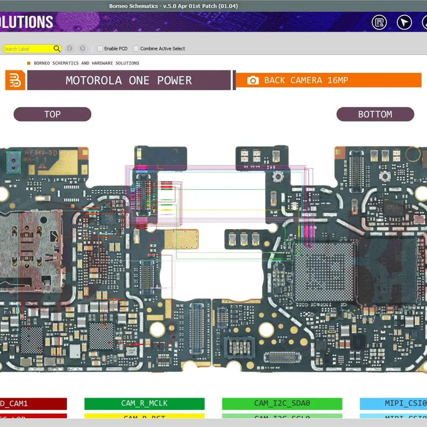Image resolution: width=427 pixels, height=427 pixels.
Task: Select the red D_CAM1 signal label
Action: [33, 404]
